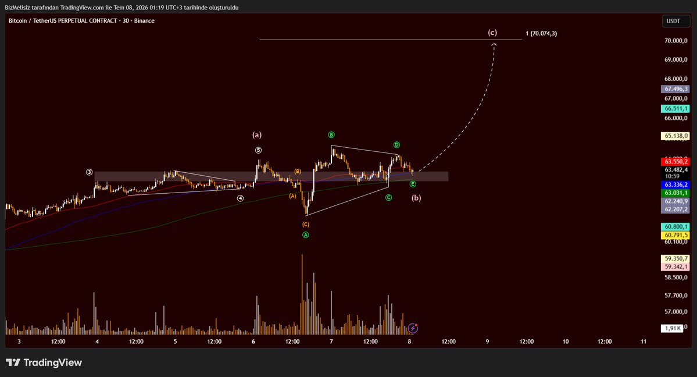Select the circled 3 wave label

pyautogui.click(x=90, y=172)
